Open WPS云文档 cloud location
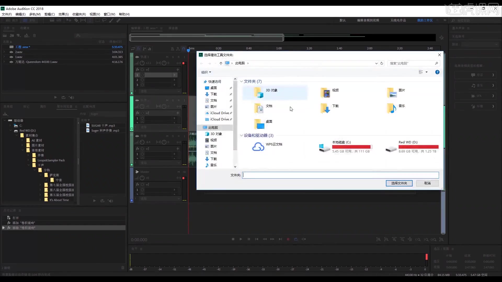This screenshot has height=282, width=502. pos(273,144)
